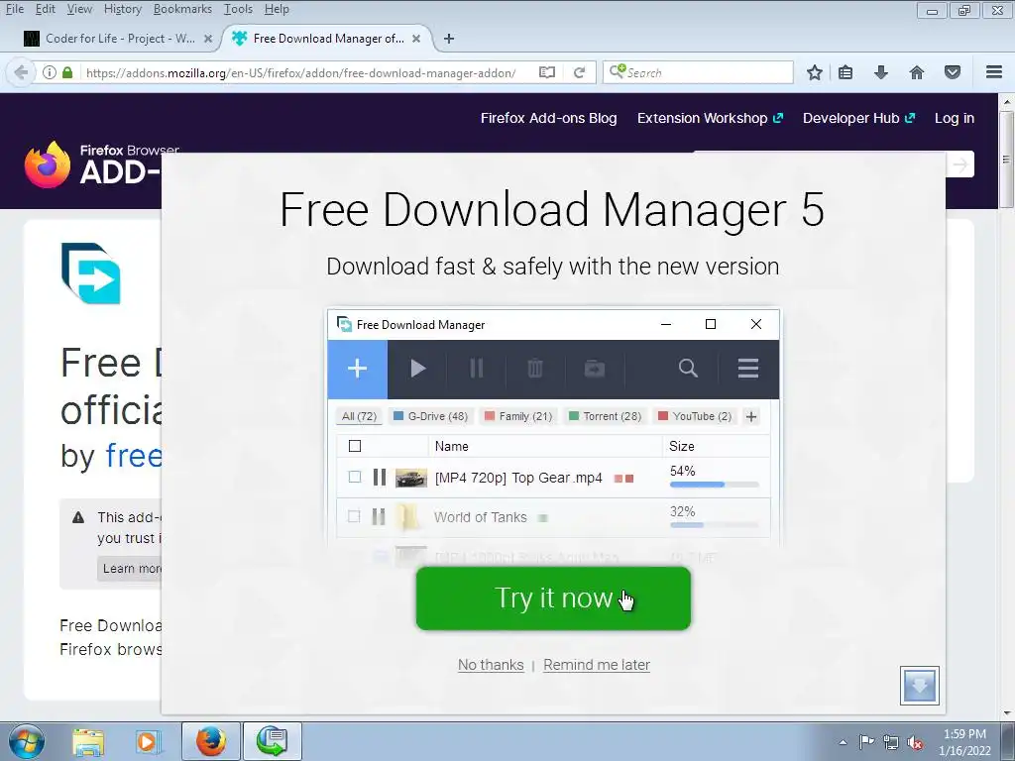Open the Developer Hub link
This screenshot has height=761, width=1015.
pos(859,118)
